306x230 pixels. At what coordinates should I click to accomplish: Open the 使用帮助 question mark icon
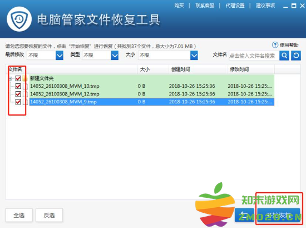275,45
